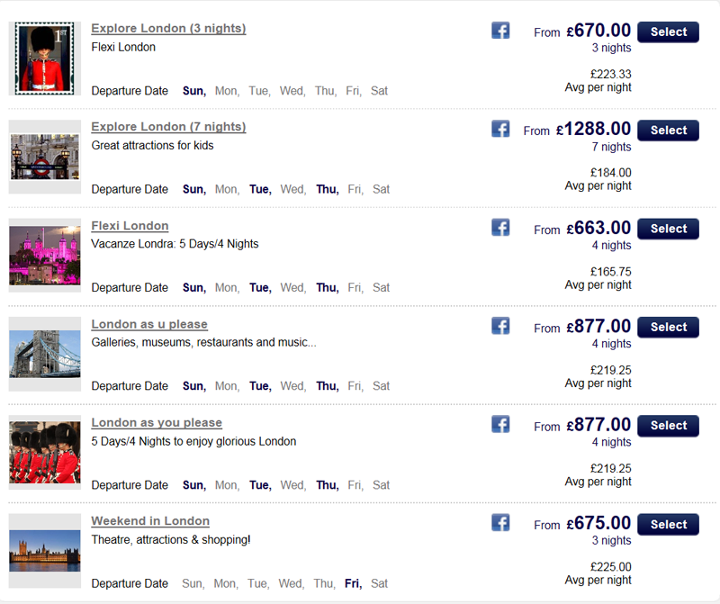Click the Tower Bridge thumbnail image

tap(44, 354)
